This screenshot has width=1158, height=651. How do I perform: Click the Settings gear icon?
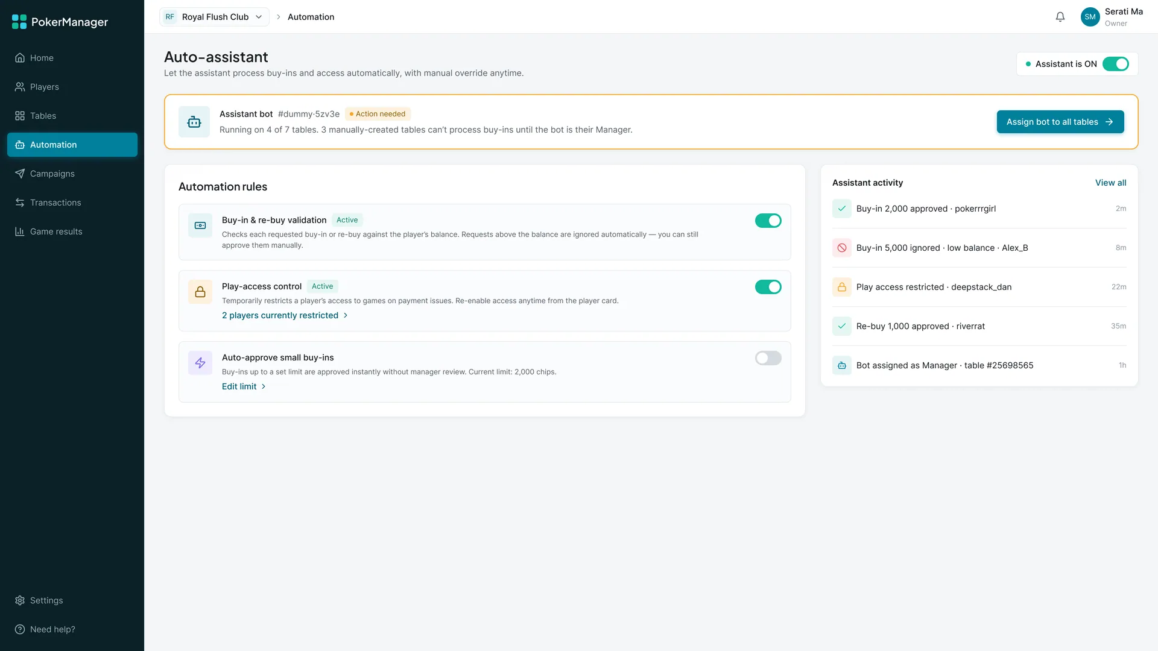pyautogui.click(x=20, y=600)
